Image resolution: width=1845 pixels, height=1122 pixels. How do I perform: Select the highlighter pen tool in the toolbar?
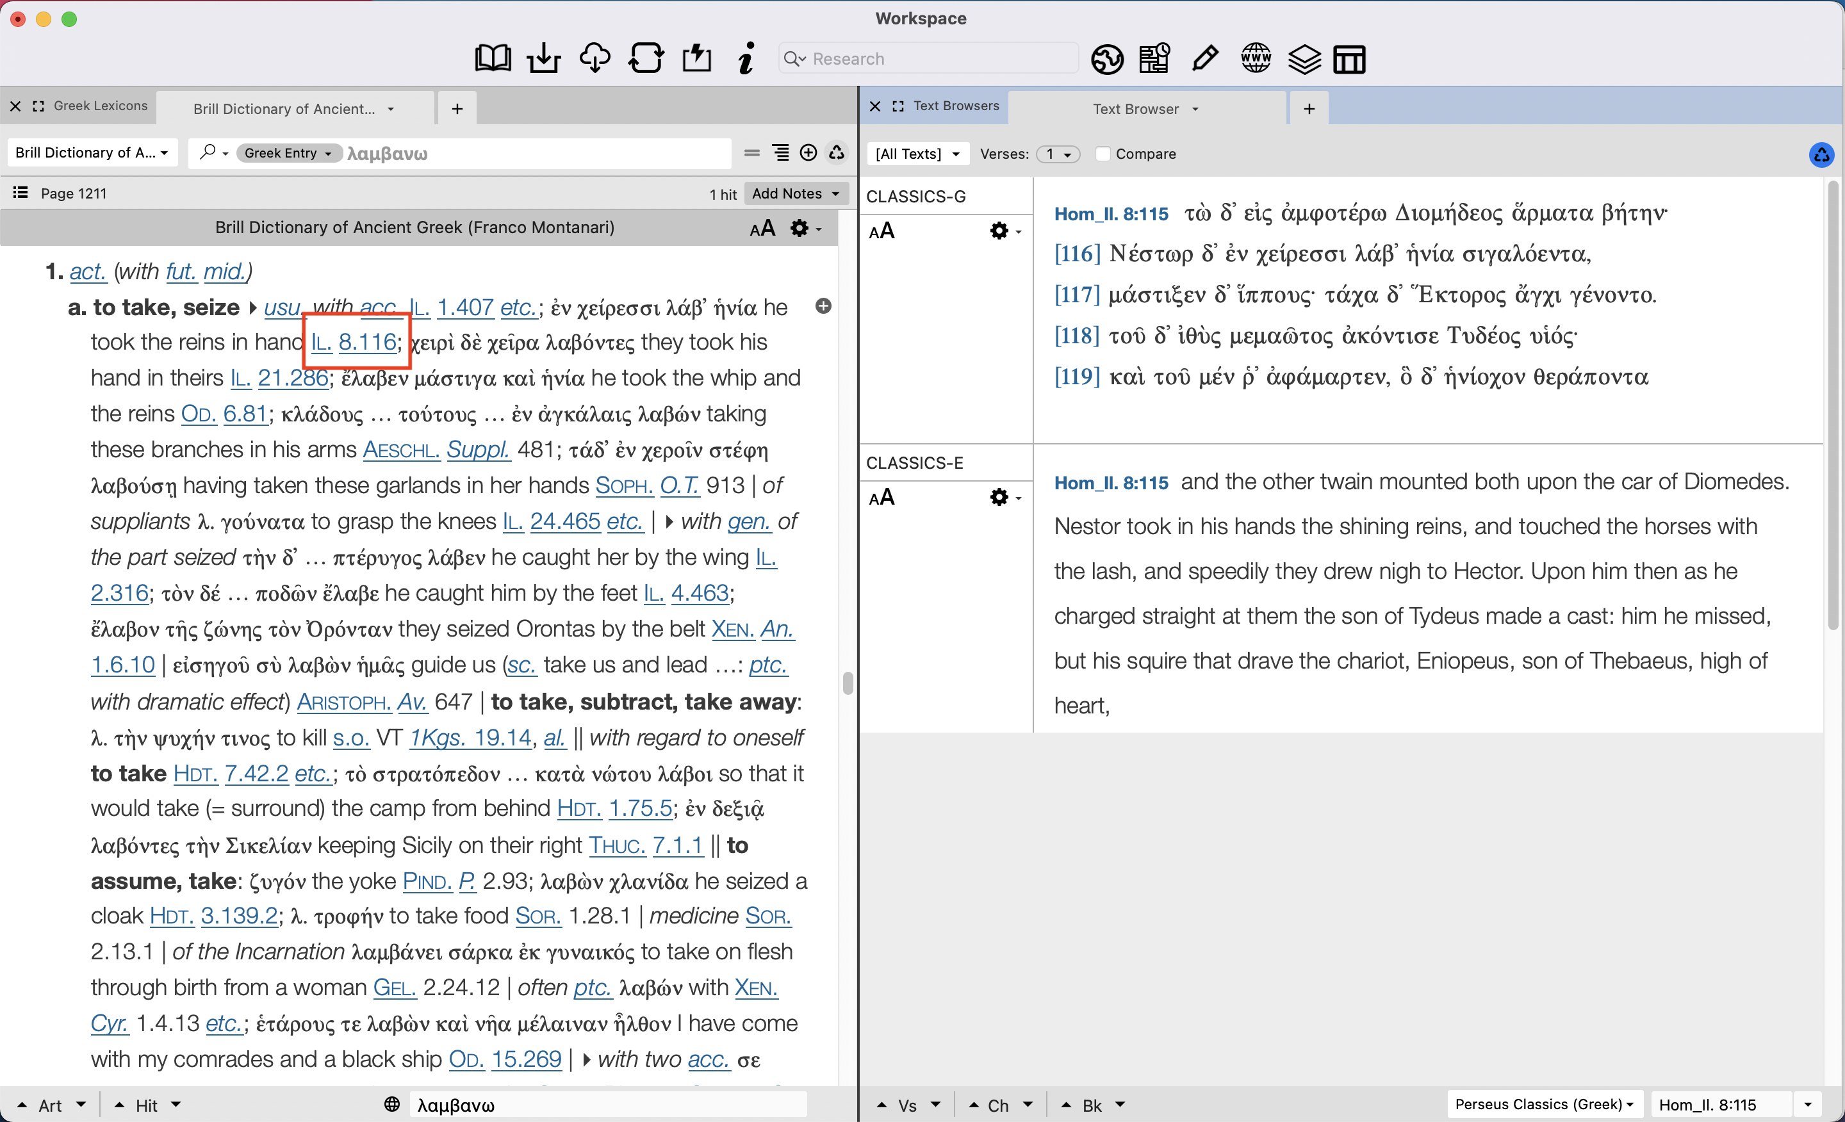pyautogui.click(x=1205, y=58)
